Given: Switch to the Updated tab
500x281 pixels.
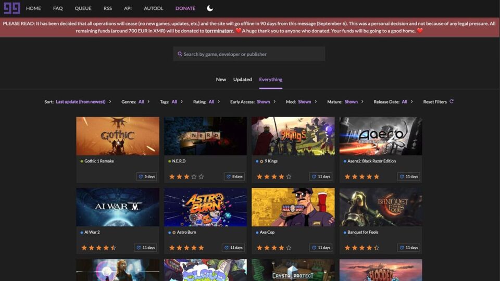Looking at the screenshot, I should (x=242, y=79).
